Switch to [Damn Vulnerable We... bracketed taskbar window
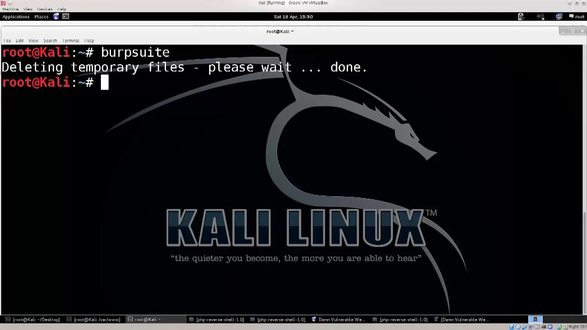The width and height of the screenshot is (587, 330). [x=461, y=319]
